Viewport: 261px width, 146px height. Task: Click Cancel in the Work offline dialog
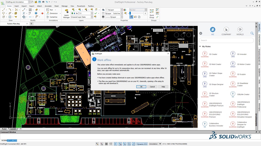click(x=152, y=87)
